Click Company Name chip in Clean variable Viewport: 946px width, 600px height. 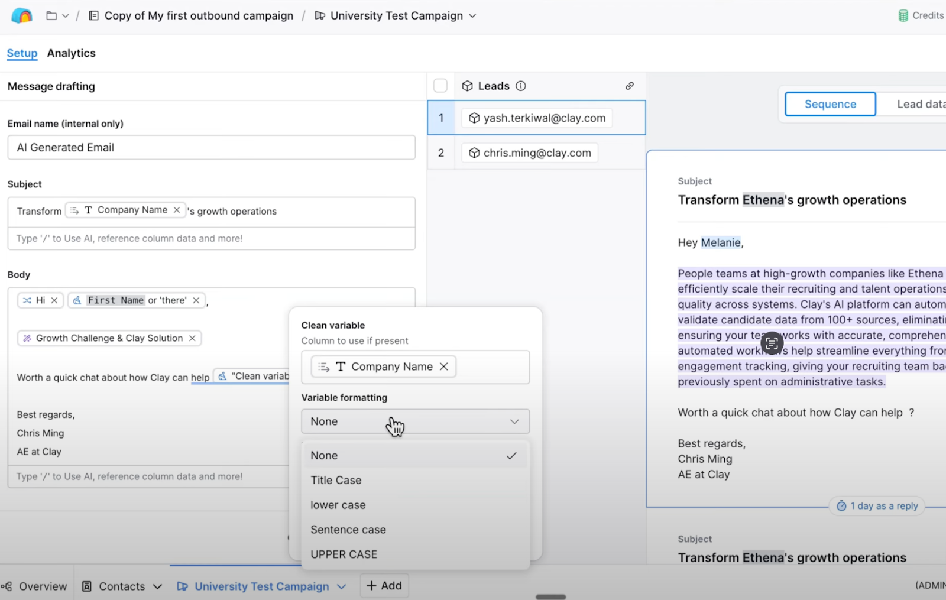(x=383, y=367)
